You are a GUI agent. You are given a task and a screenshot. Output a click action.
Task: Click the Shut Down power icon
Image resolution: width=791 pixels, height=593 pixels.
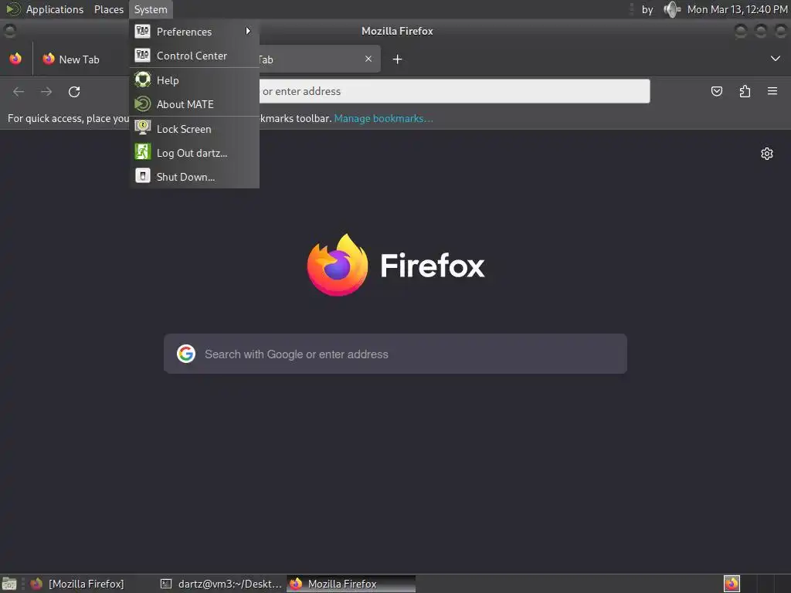click(x=142, y=176)
